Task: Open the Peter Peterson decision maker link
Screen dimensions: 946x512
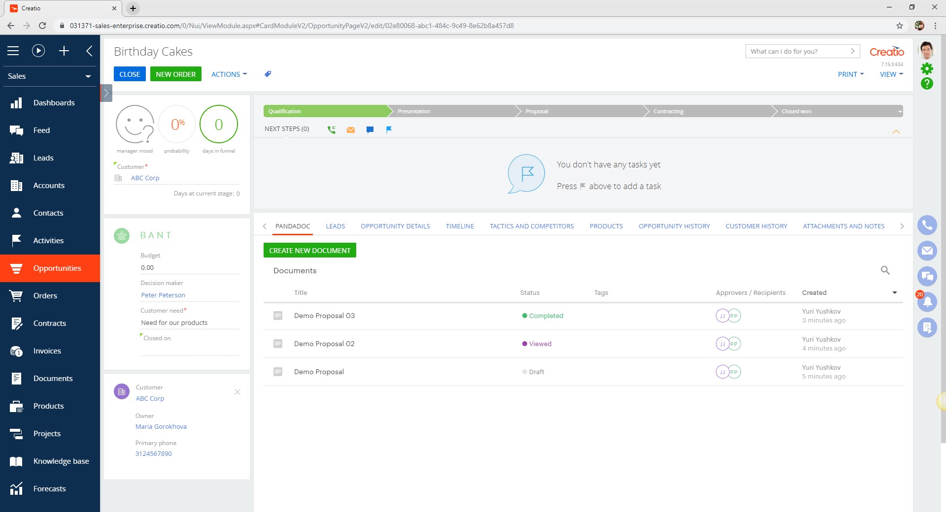Action: [x=163, y=295]
